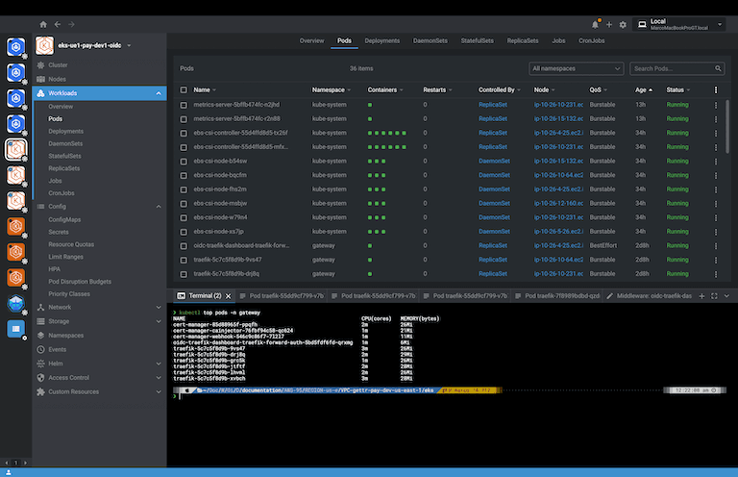Select the first blue Kubernetes cluster in hotbar
Screen dimensions: 738x477
16,47
